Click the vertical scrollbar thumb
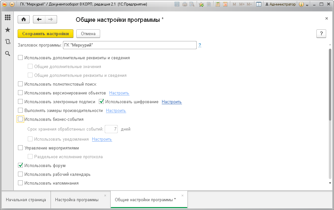Viewport: 334px width, 210px height. click(330, 85)
